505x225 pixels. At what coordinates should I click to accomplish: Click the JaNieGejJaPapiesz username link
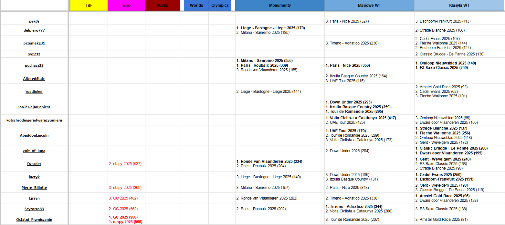coord(34,107)
